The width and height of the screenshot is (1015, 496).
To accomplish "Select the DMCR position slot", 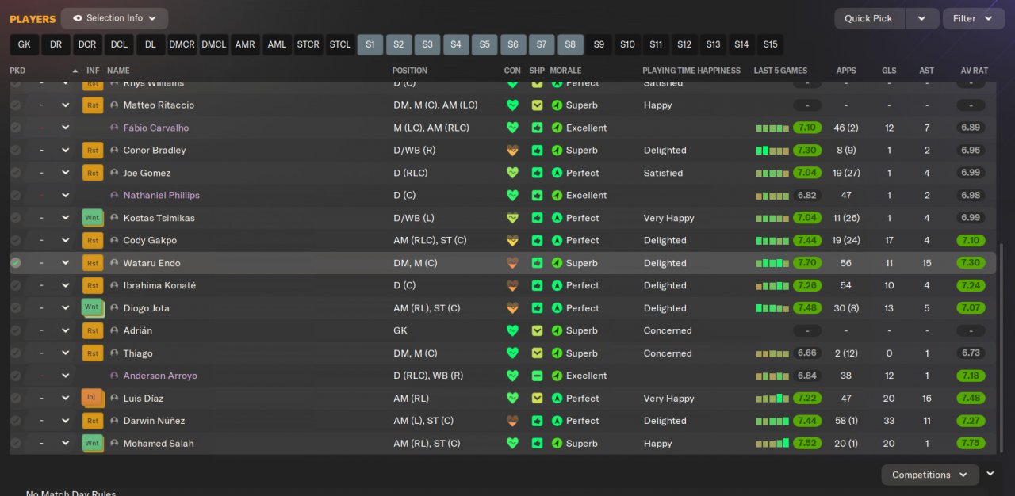I will click(x=182, y=44).
